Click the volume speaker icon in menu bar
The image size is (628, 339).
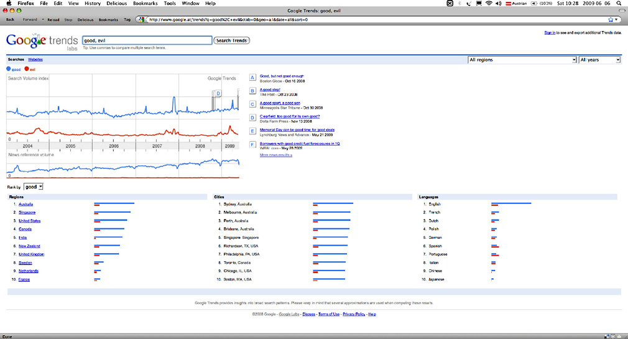[500, 3]
